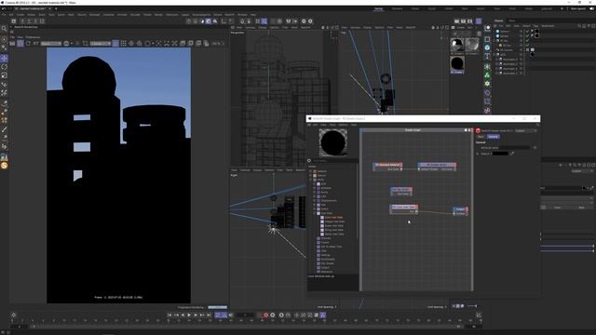Click the timeline settings gear at left
The image size is (596, 335).
coord(14,315)
